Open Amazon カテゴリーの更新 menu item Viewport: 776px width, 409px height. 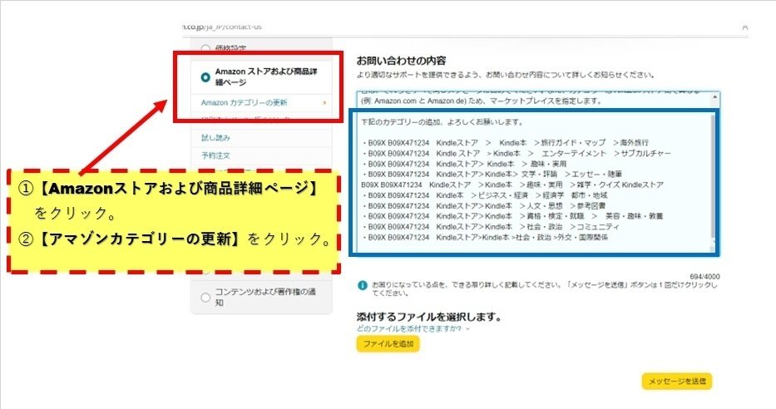(x=244, y=102)
